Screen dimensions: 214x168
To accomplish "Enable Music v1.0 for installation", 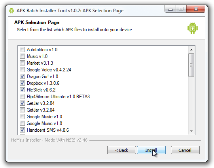I will pos(22,56).
